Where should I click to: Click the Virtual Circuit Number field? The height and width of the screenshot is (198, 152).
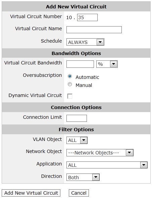point(87,17)
